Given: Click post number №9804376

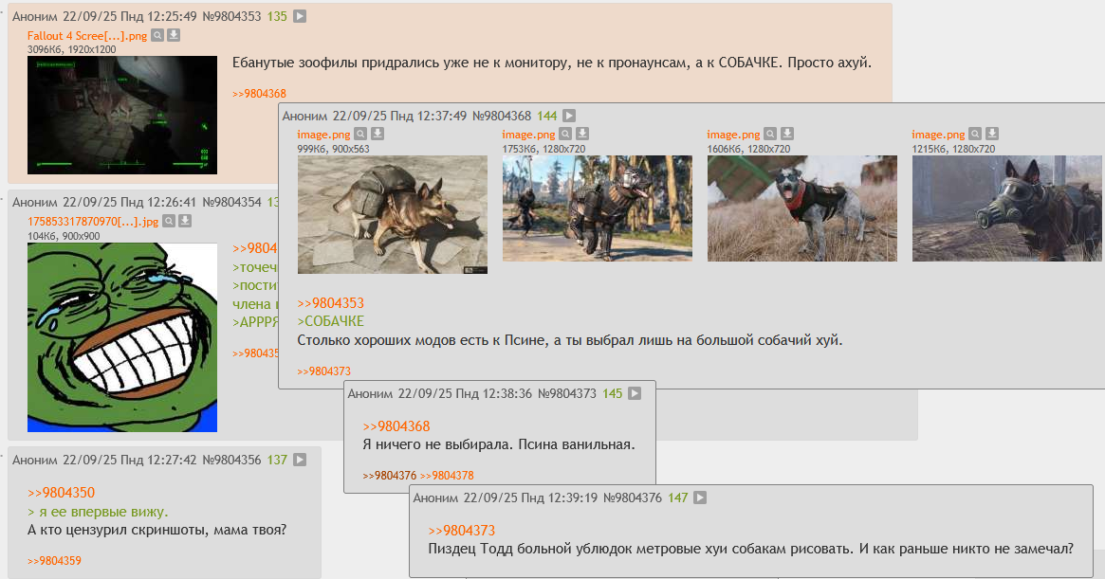Looking at the screenshot, I should click(x=633, y=498).
